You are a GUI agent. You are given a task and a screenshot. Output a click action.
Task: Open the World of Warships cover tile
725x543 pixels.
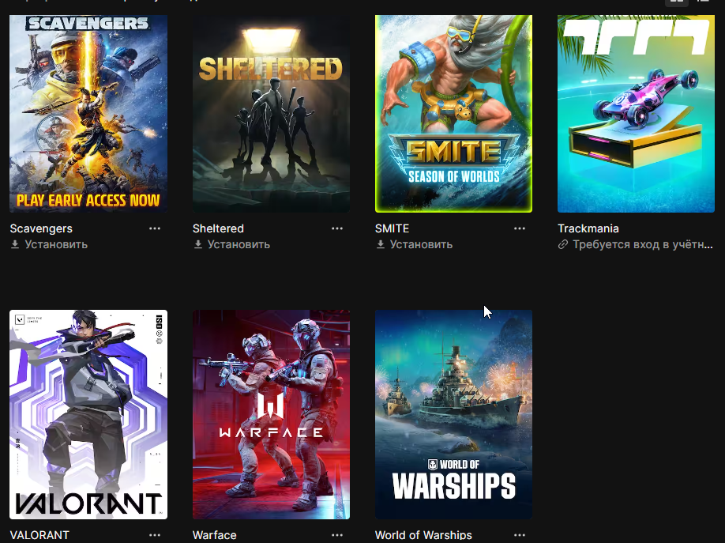pos(453,414)
